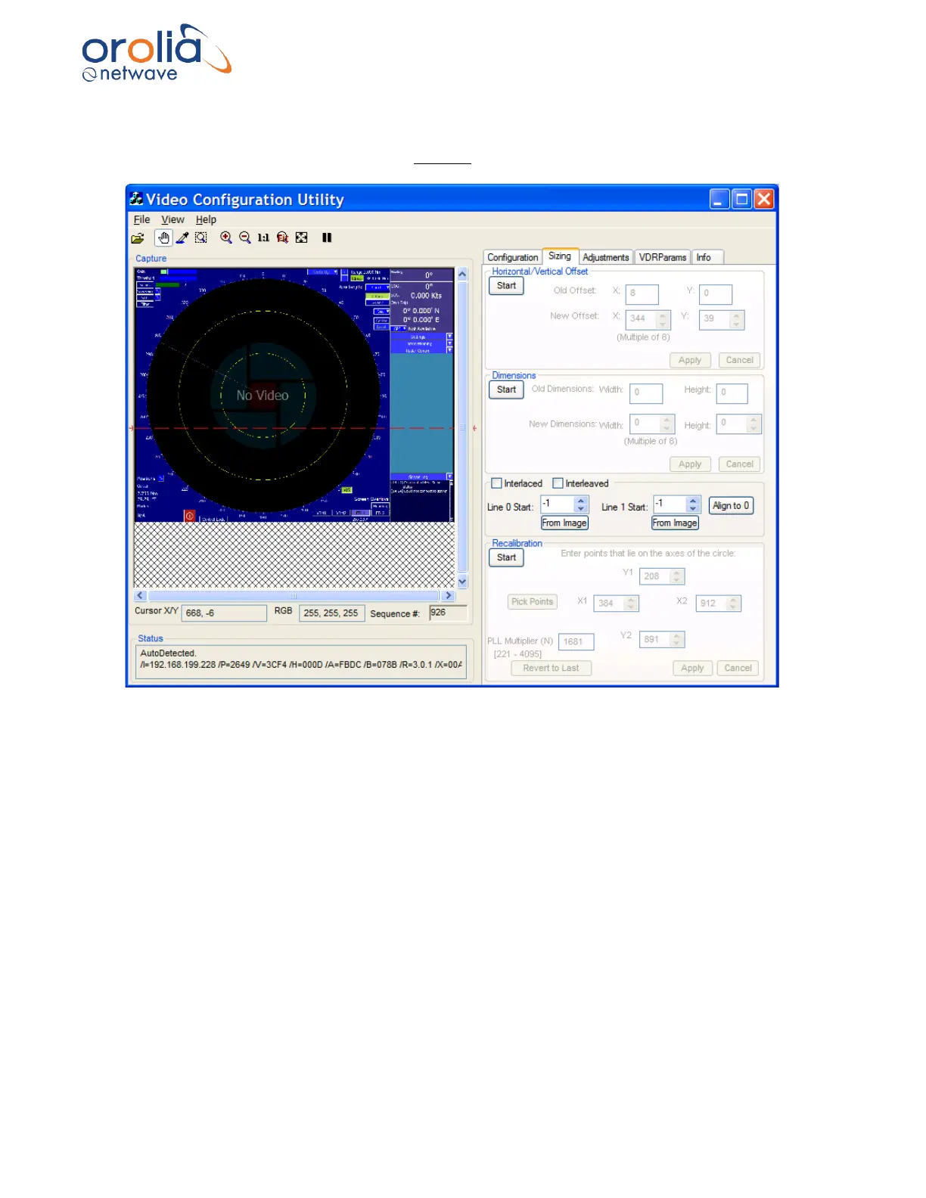The height and width of the screenshot is (1198, 926).
Task: Select the eyedropper color picker tool
Action: [x=182, y=238]
